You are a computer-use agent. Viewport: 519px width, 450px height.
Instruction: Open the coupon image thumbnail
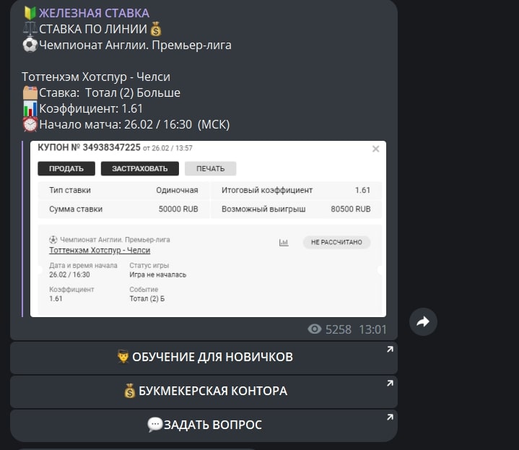click(x=208, y=229)
